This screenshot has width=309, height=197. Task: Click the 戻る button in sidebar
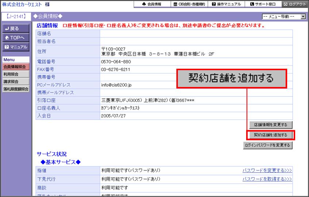[x=16, y=29]
